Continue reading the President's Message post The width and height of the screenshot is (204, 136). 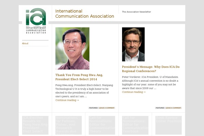click(134, 92)
